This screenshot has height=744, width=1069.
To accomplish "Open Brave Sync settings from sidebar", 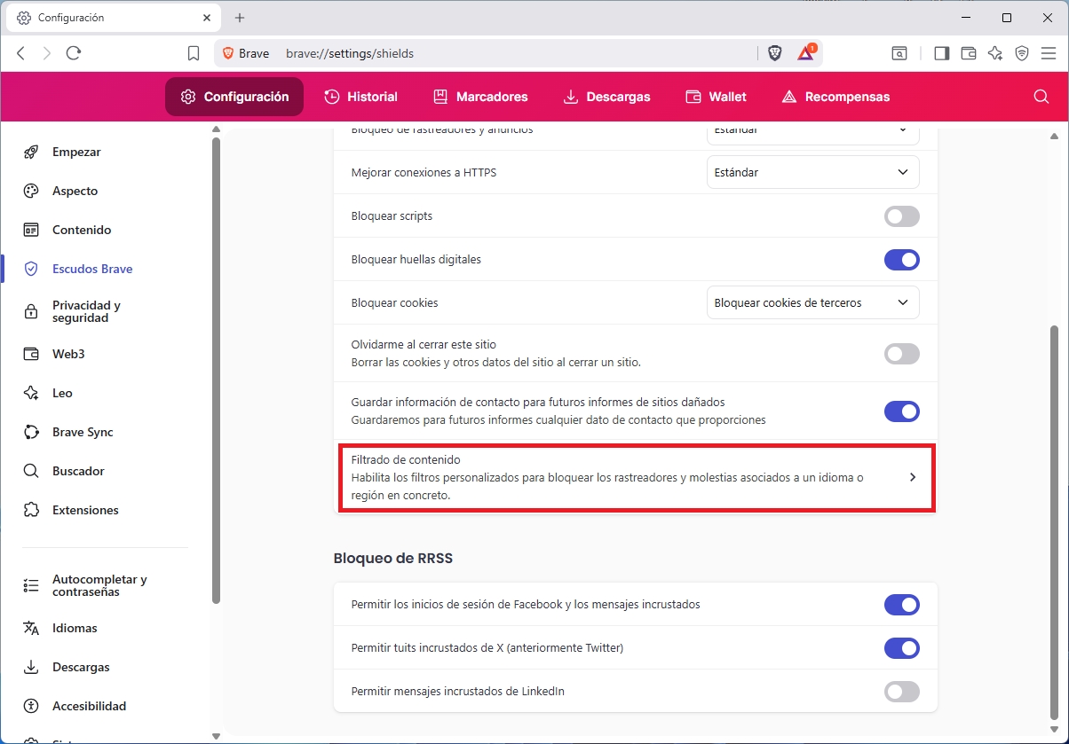I will click(x=83, y=432).
